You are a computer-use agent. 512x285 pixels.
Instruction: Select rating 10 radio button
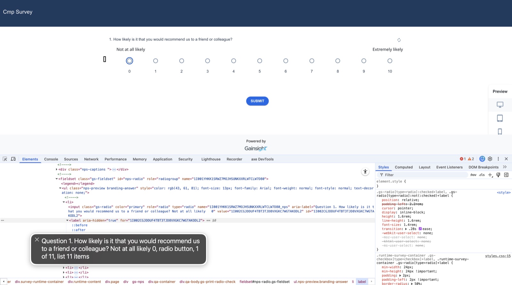coord(390,61)
